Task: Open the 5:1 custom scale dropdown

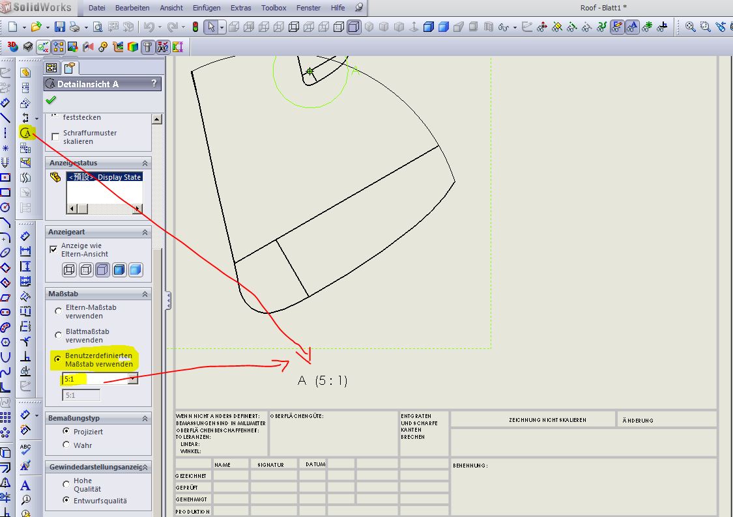Action: coord(133,379)
